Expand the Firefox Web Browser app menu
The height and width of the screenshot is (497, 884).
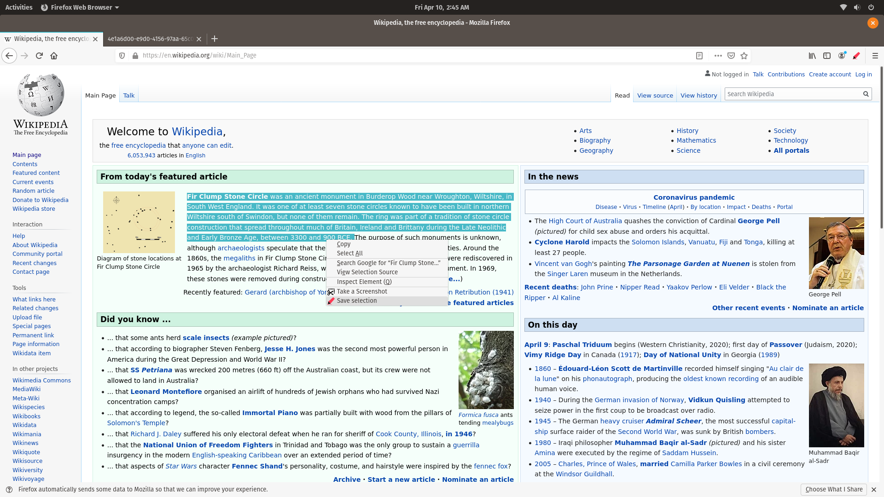pyautogui.click(x=80, y=7)
